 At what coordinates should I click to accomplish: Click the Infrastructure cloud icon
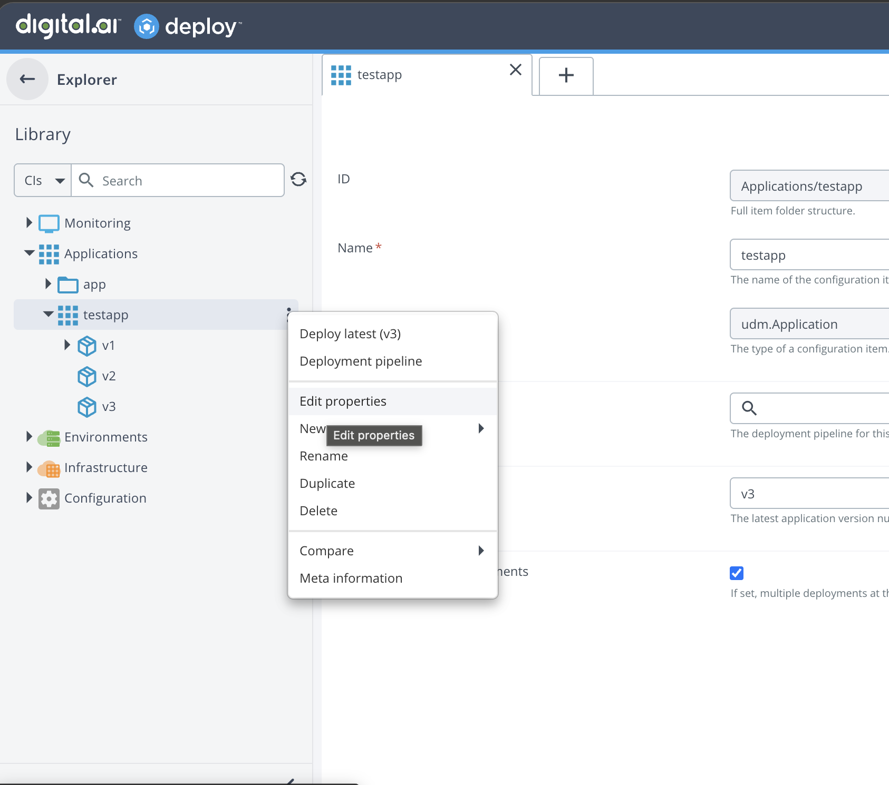click(49, 468)
